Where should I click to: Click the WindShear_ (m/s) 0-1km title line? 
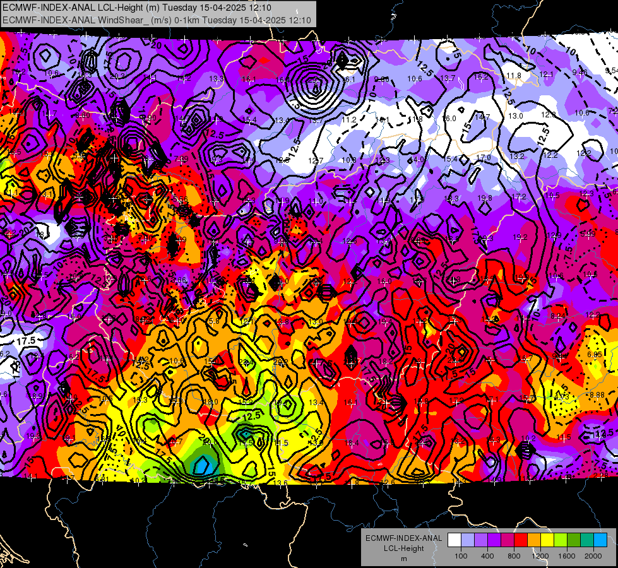[157, 20]
